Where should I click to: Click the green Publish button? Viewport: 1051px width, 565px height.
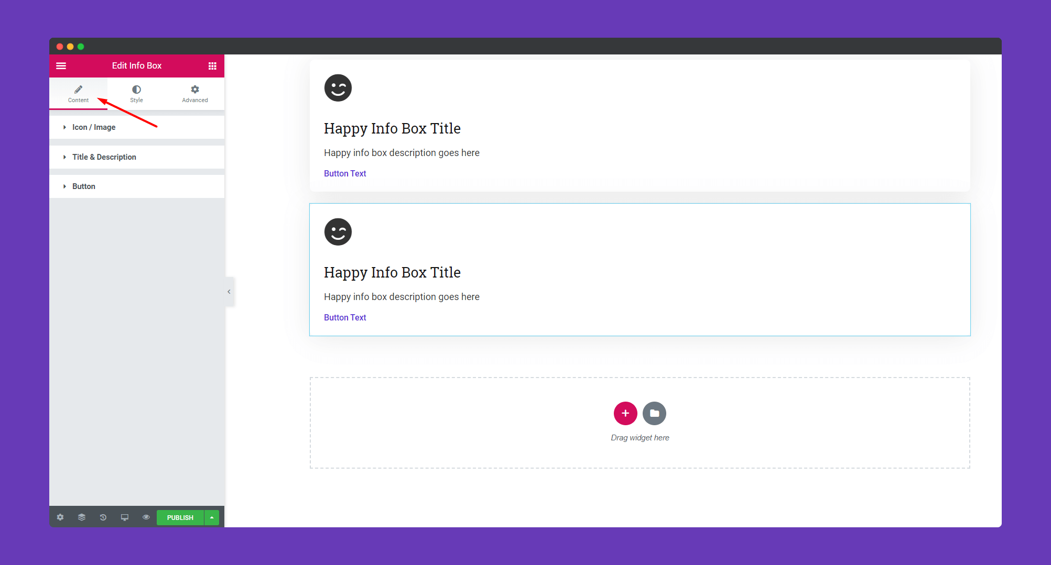[x=180, y=517]
